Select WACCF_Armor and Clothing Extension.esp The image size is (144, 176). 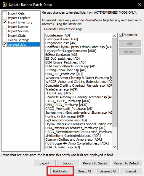79,82
